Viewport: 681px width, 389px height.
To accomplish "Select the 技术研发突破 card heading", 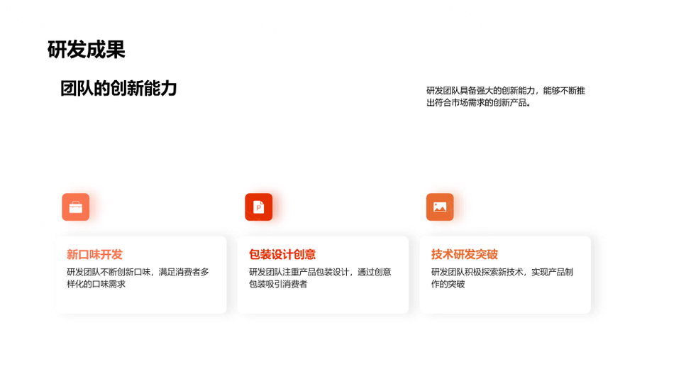I will click(x=465, y=254).
